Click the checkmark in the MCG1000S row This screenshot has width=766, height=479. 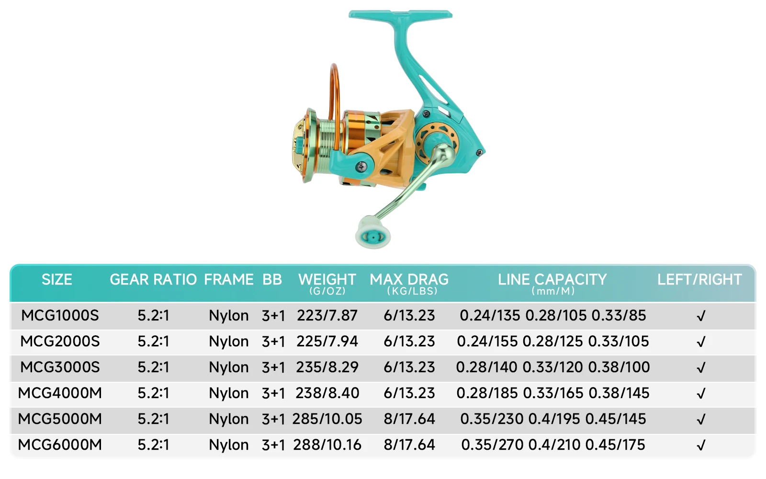(701, 316)
